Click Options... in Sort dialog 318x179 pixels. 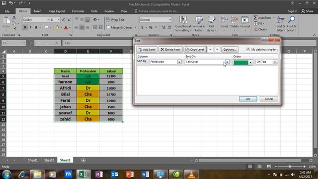[x=230, y=50]
